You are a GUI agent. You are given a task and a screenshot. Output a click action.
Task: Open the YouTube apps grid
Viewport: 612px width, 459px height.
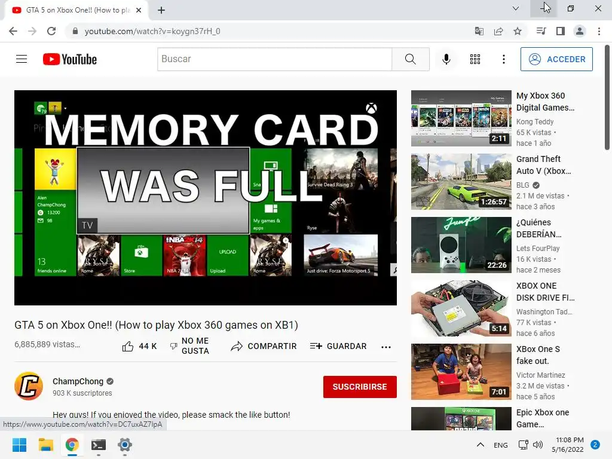point(475,59)
